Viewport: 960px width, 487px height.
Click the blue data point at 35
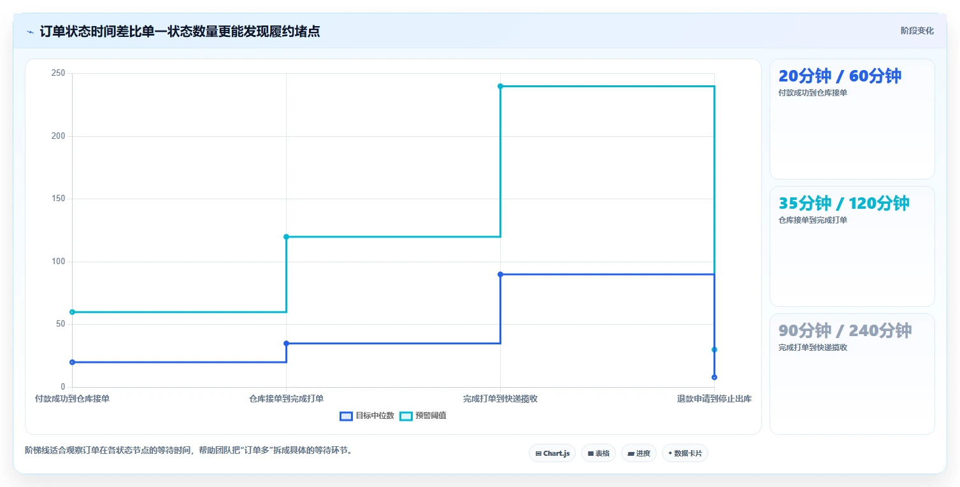(286, 343)
